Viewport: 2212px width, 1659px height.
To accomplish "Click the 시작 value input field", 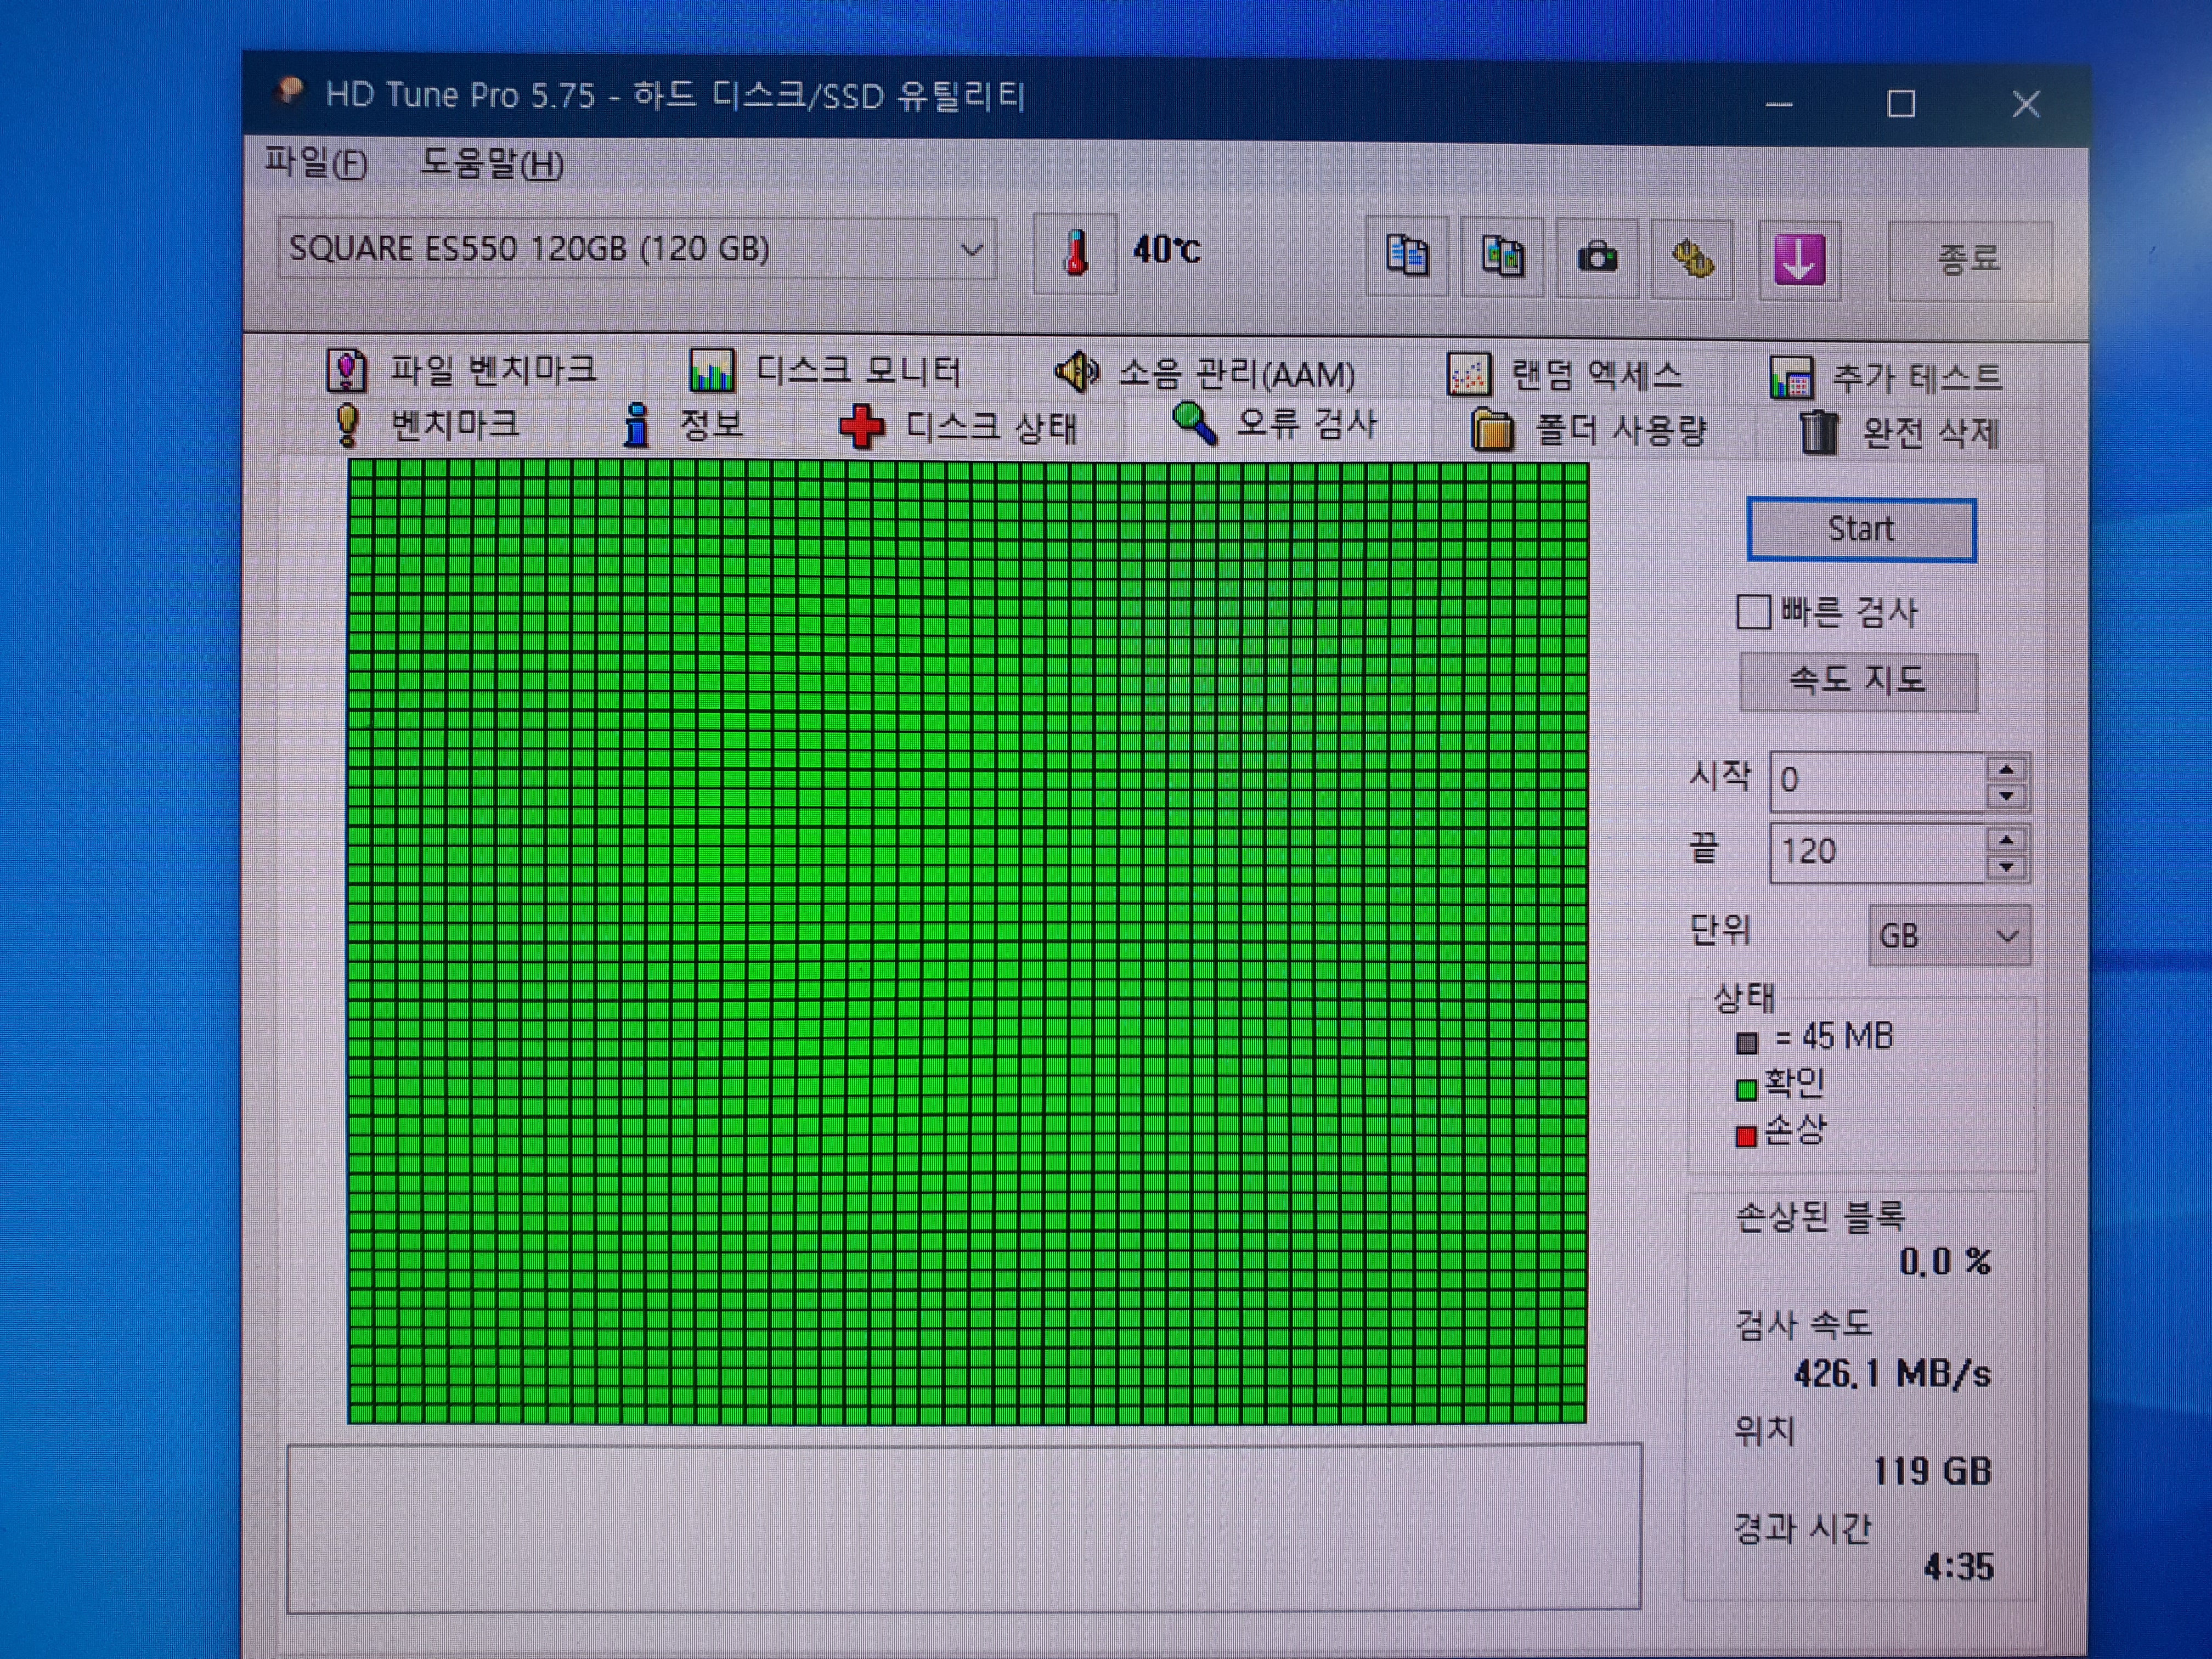I will pyautogui.click(x=1878, y=781).
